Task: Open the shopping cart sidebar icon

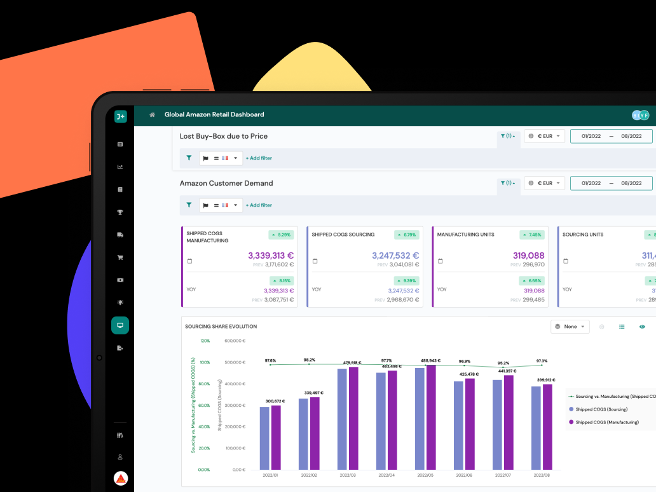Action: tap(120, 257)
